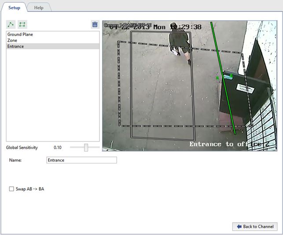Click the trash icon to delete item
This screenshot has height=235, width=283.
tap(95, 25)
